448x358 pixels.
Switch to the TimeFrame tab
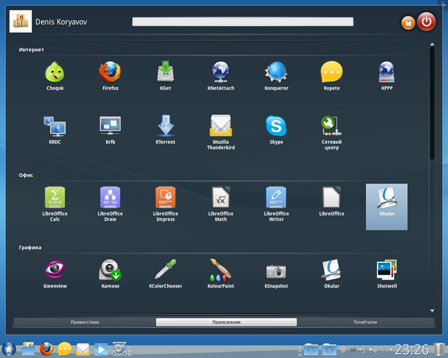[x=366, y=322]
